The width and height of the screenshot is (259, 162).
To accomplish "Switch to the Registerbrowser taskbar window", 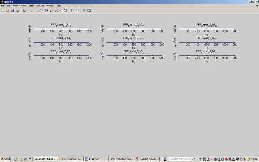I will point(122,159).
